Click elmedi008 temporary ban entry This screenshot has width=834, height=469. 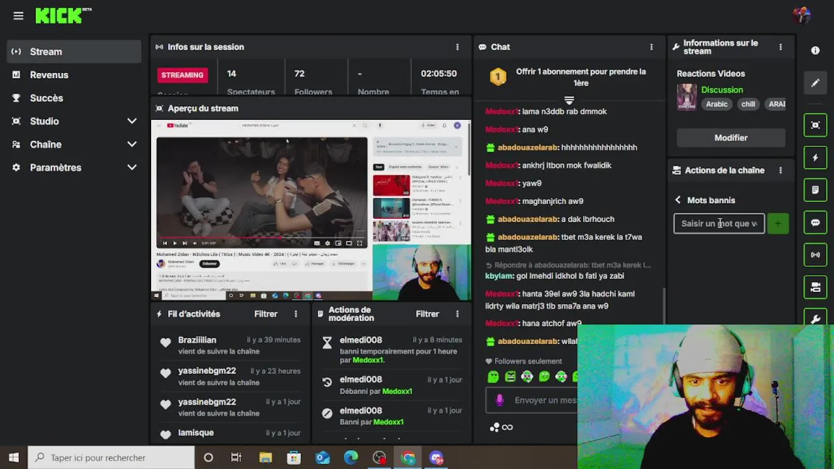(392, 350)
